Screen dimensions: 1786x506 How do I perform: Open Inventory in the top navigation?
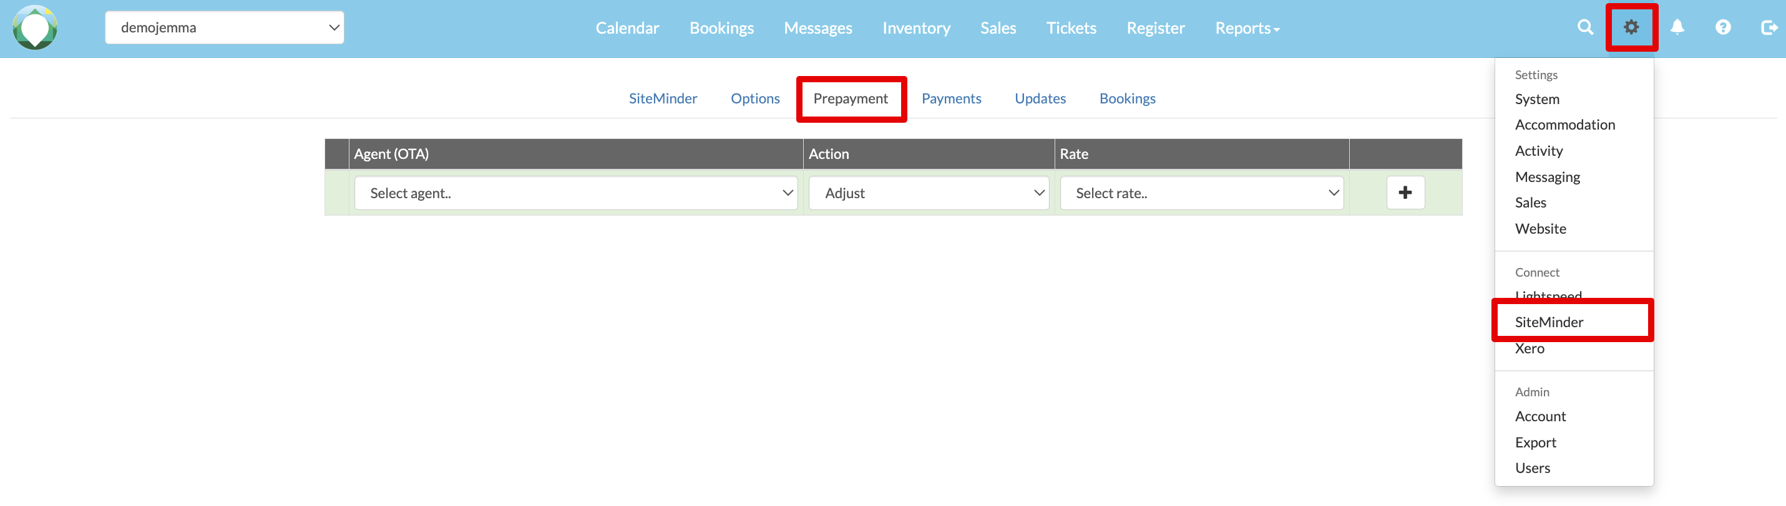(916, 27)
